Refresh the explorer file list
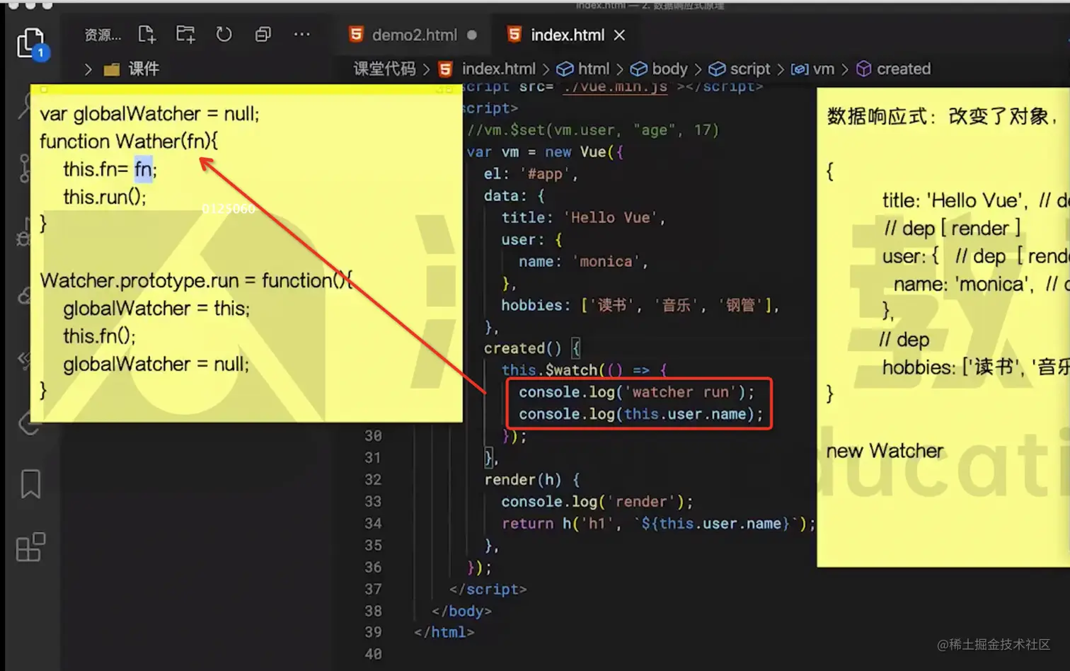The width and height of the screenshot is (1070, 671). [x=224, y=34]
